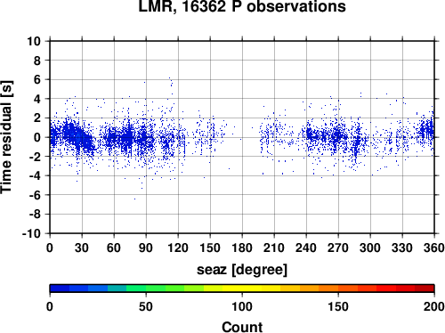This screenshot has height=333, width=445.
Task: Click the dense data cluster near 30 degrees
Action: pyautogui.click(x=77, y=136)
